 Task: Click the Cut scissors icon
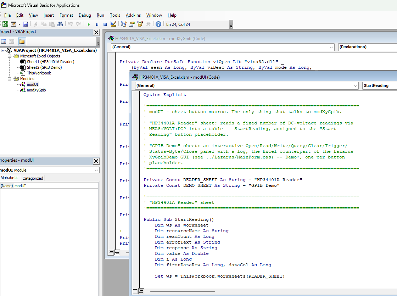pos(35,24)
